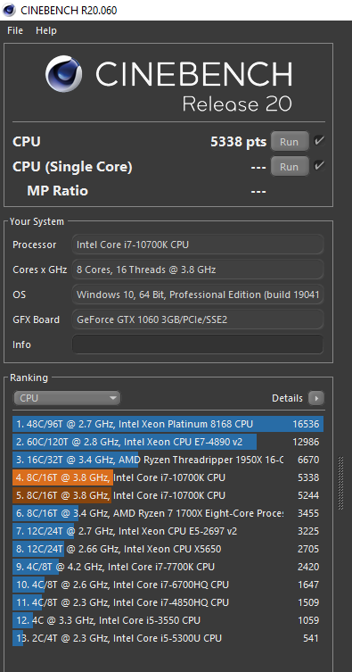The image size is (352, 672).
Task: Toggle the CPU test checkbox
Action: pyautogui.click(x=319, y=141)
